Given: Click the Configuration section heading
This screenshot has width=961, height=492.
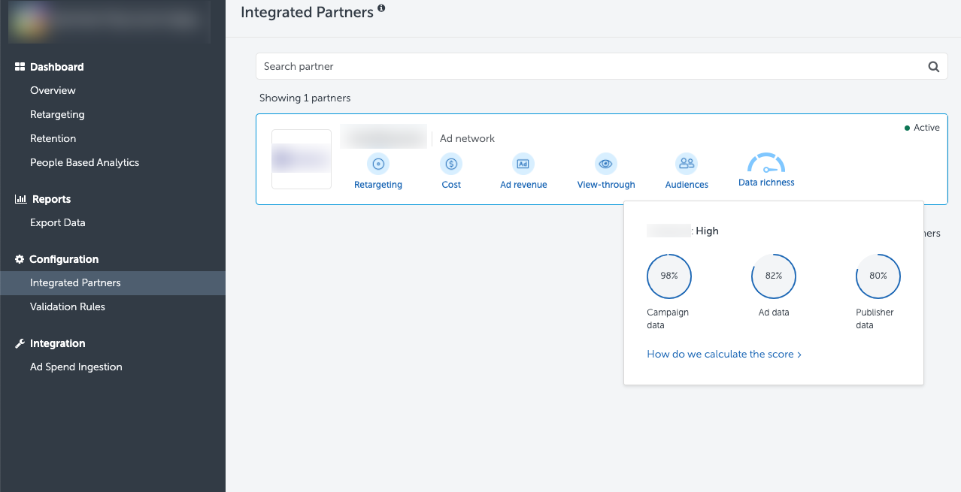Looking at the screenshot, I should [x=64, y=259].
